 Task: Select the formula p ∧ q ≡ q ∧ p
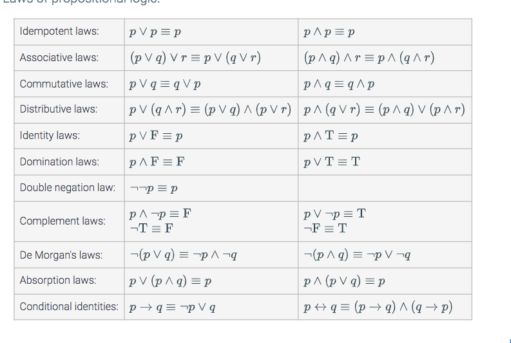coord(339,84)
